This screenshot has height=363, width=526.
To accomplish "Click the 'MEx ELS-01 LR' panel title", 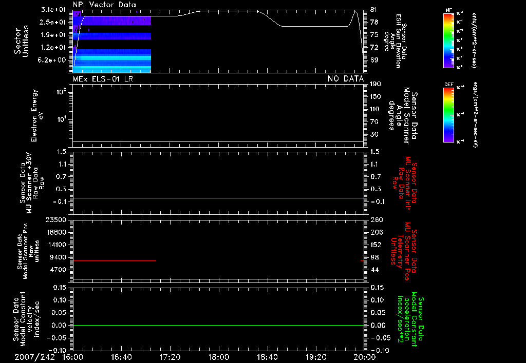I will coord(103,79).
